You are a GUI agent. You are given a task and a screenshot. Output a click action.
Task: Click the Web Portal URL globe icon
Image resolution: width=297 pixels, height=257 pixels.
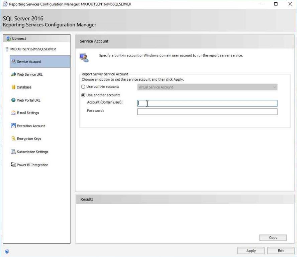click(13, 100)
